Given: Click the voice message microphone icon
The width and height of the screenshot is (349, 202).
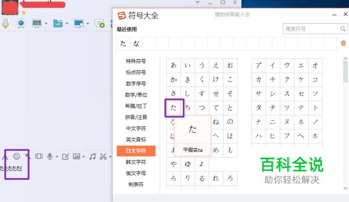Looking at the screenshot, I should [x=50, y=156].
